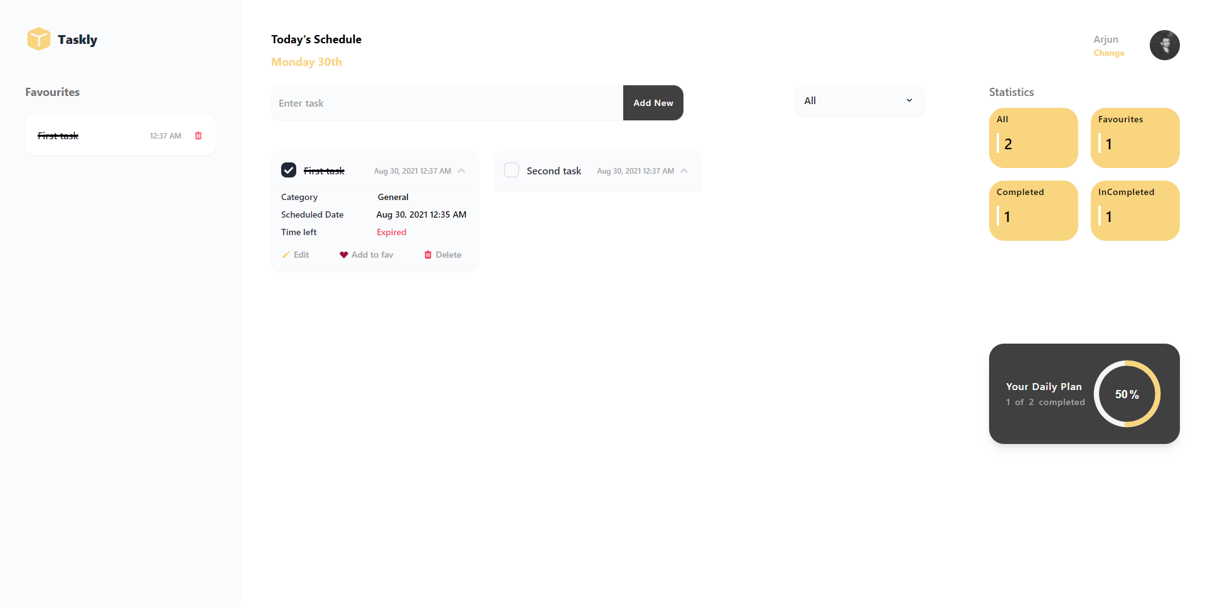Click the Edit label on First task
The height and width of the screenshot is (607, 1205).
(301, 255)
